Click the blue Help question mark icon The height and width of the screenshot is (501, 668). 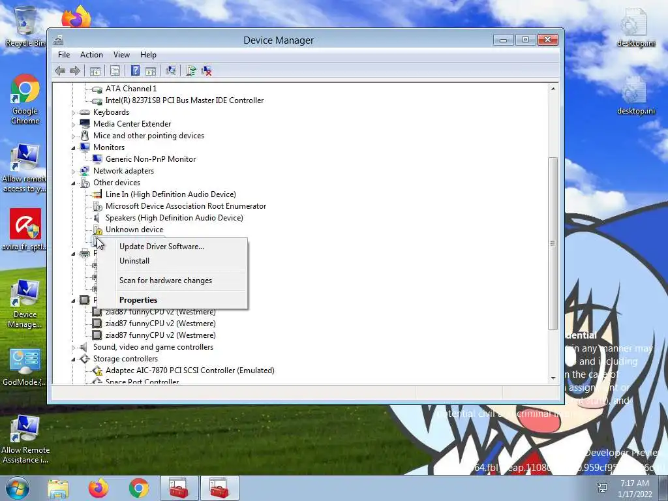[135, 70]
